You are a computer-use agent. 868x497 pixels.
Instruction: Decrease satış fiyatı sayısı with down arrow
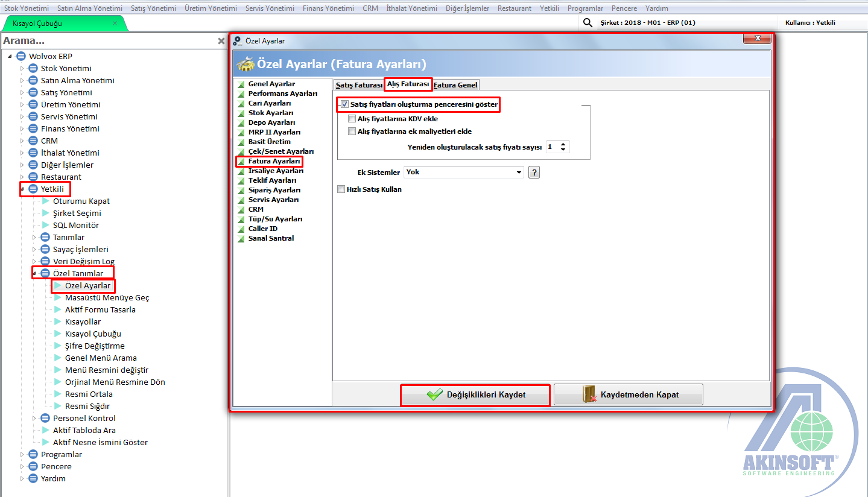(x=563, y=150)
